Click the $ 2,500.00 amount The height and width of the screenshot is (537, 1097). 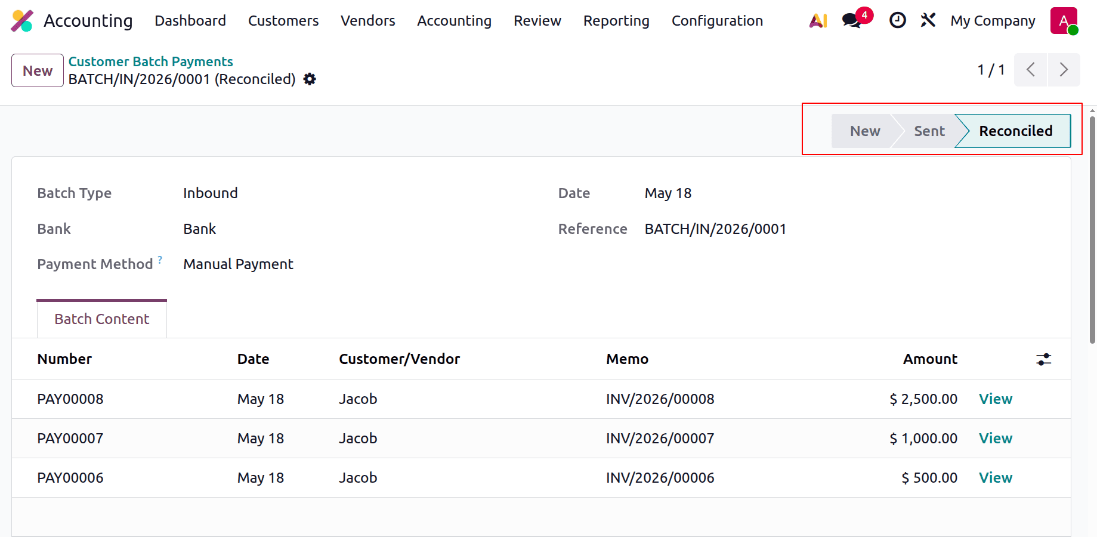click(923, 399)
